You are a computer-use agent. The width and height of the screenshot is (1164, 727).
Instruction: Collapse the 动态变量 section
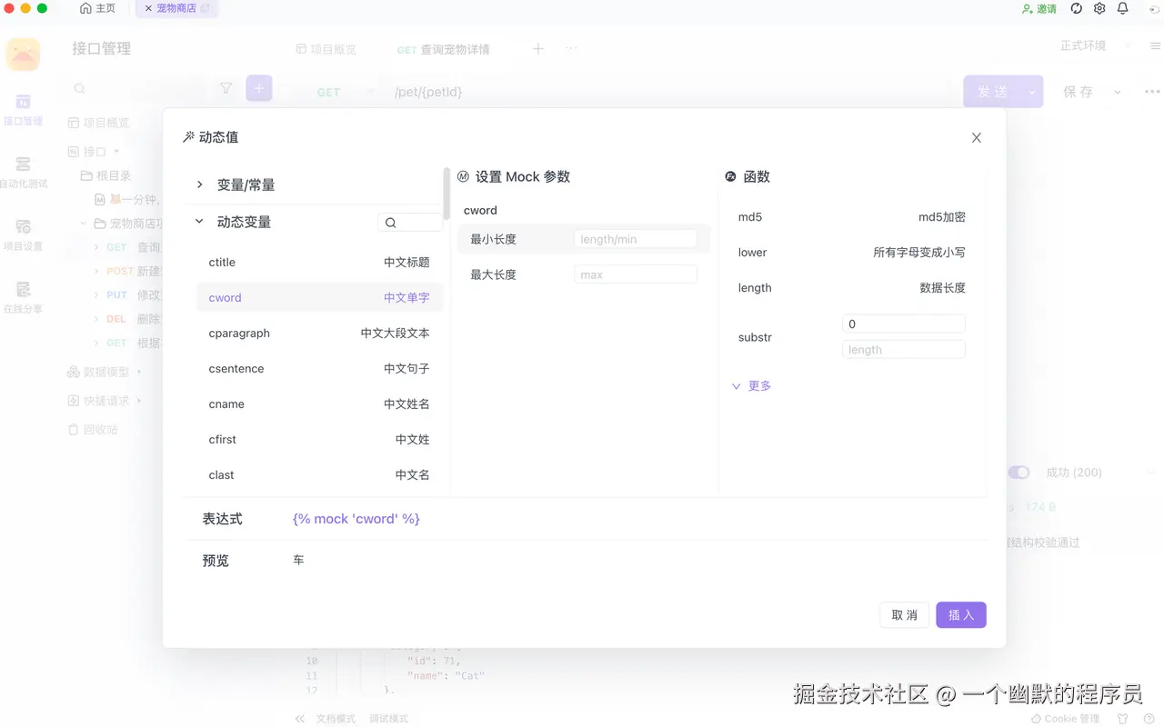(198, 222)
